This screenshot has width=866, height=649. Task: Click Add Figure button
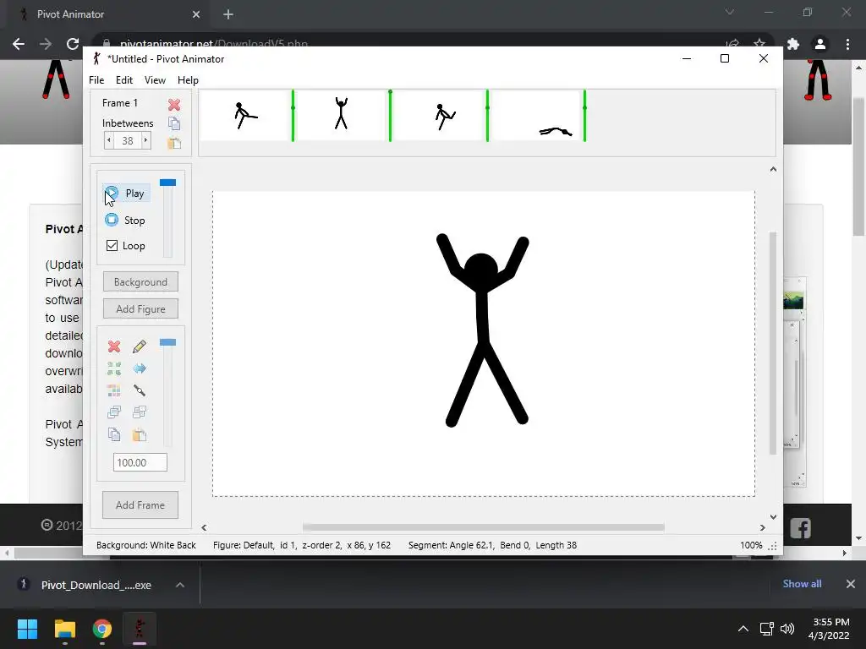click(140, 309)
